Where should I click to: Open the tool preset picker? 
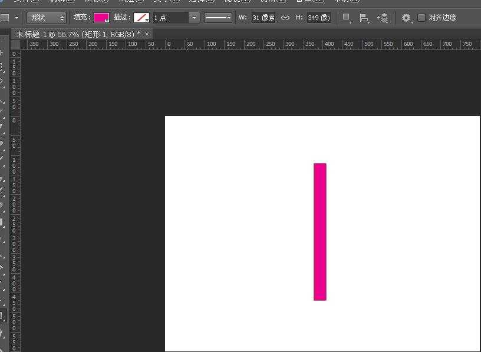pyautogui.click(x=9, y=18)
